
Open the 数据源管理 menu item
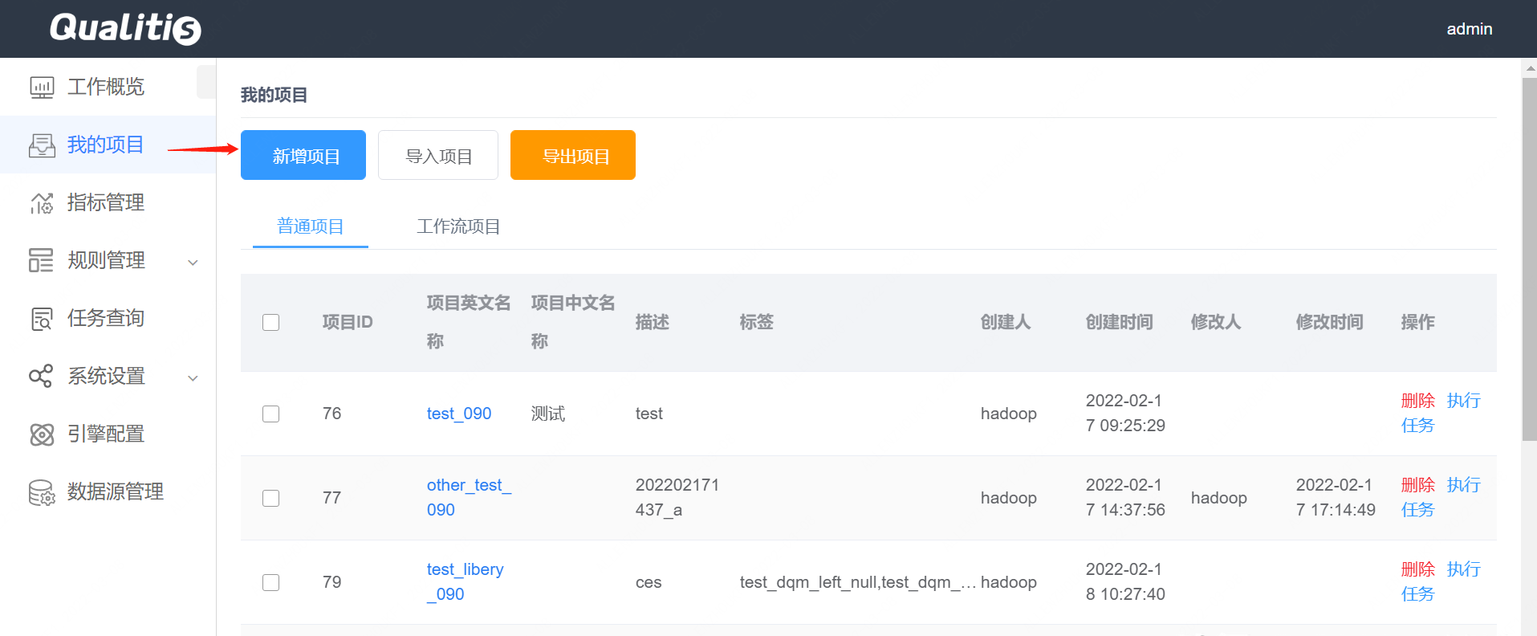click(x=108, y=491)
